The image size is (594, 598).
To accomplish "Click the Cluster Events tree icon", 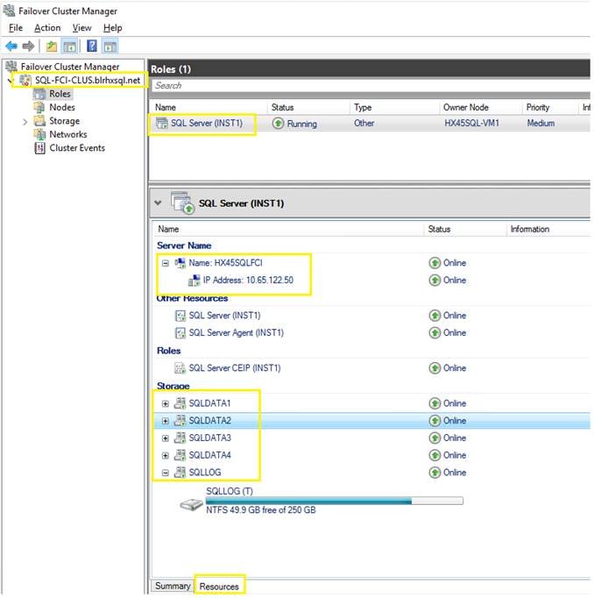I will click(x=39, y=148).
